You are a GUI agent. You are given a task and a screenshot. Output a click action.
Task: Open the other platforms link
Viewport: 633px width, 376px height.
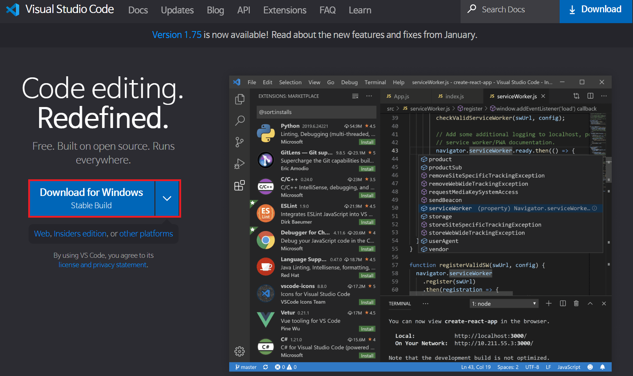click(x=146, y=234)
